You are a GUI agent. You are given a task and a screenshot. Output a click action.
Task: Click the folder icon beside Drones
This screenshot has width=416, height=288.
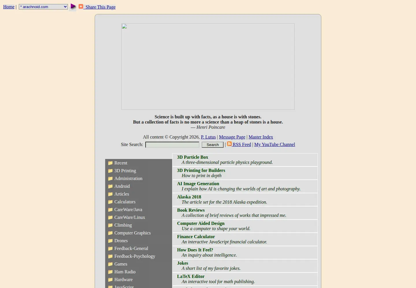click(x=110, y=241)
